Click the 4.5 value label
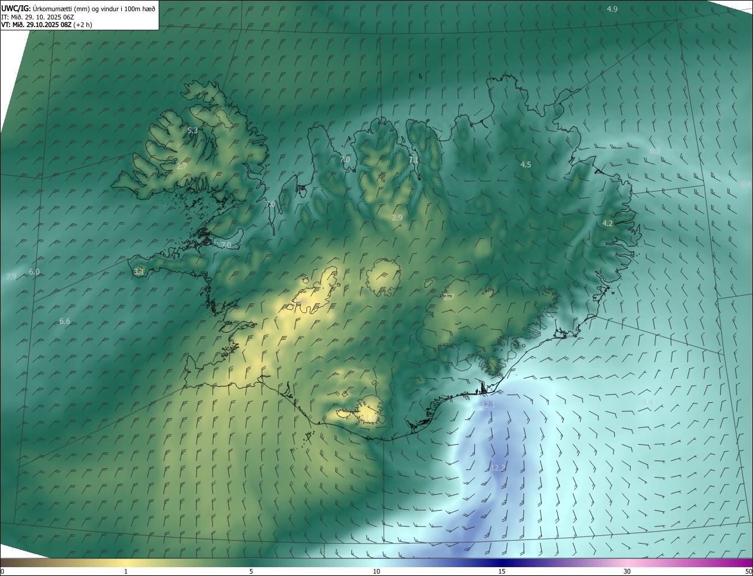 click(526, 165)
